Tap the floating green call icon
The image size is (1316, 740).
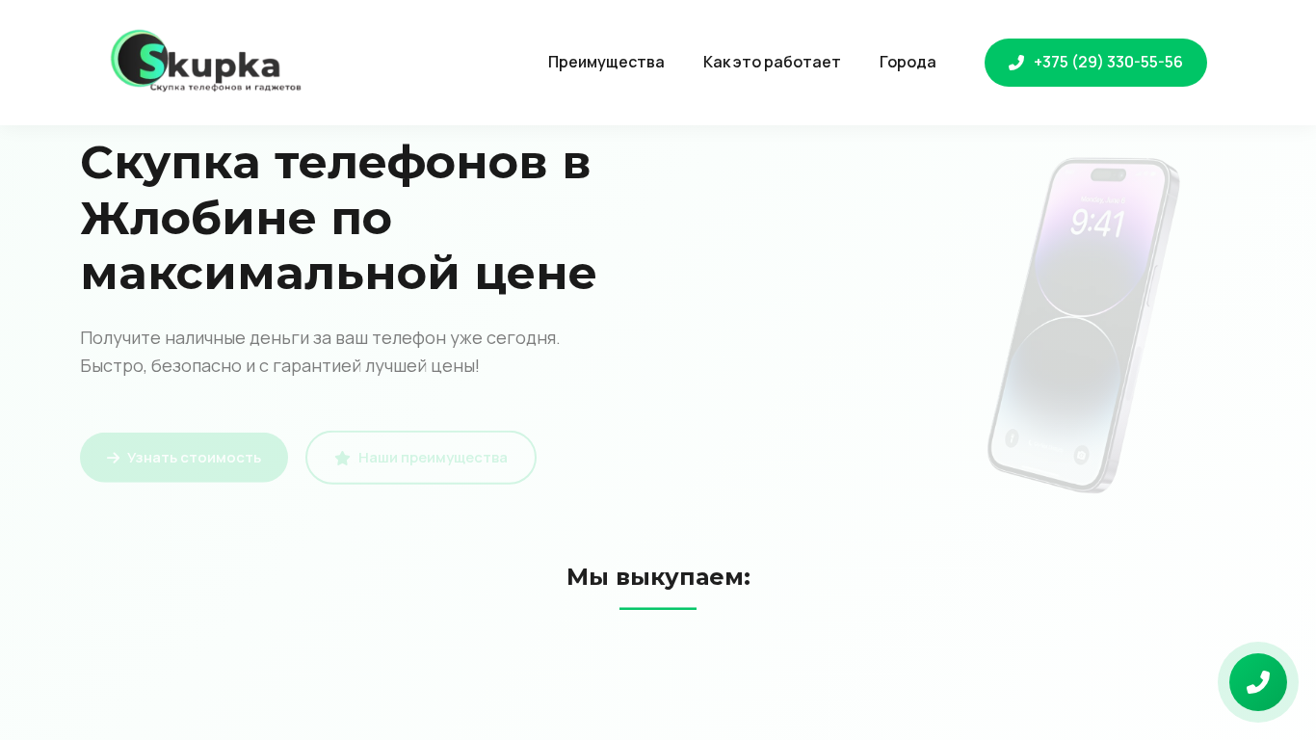tap(1258, 682)
